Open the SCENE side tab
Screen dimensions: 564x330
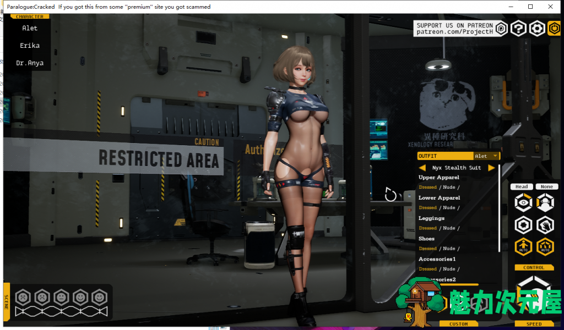coord(7,302)
